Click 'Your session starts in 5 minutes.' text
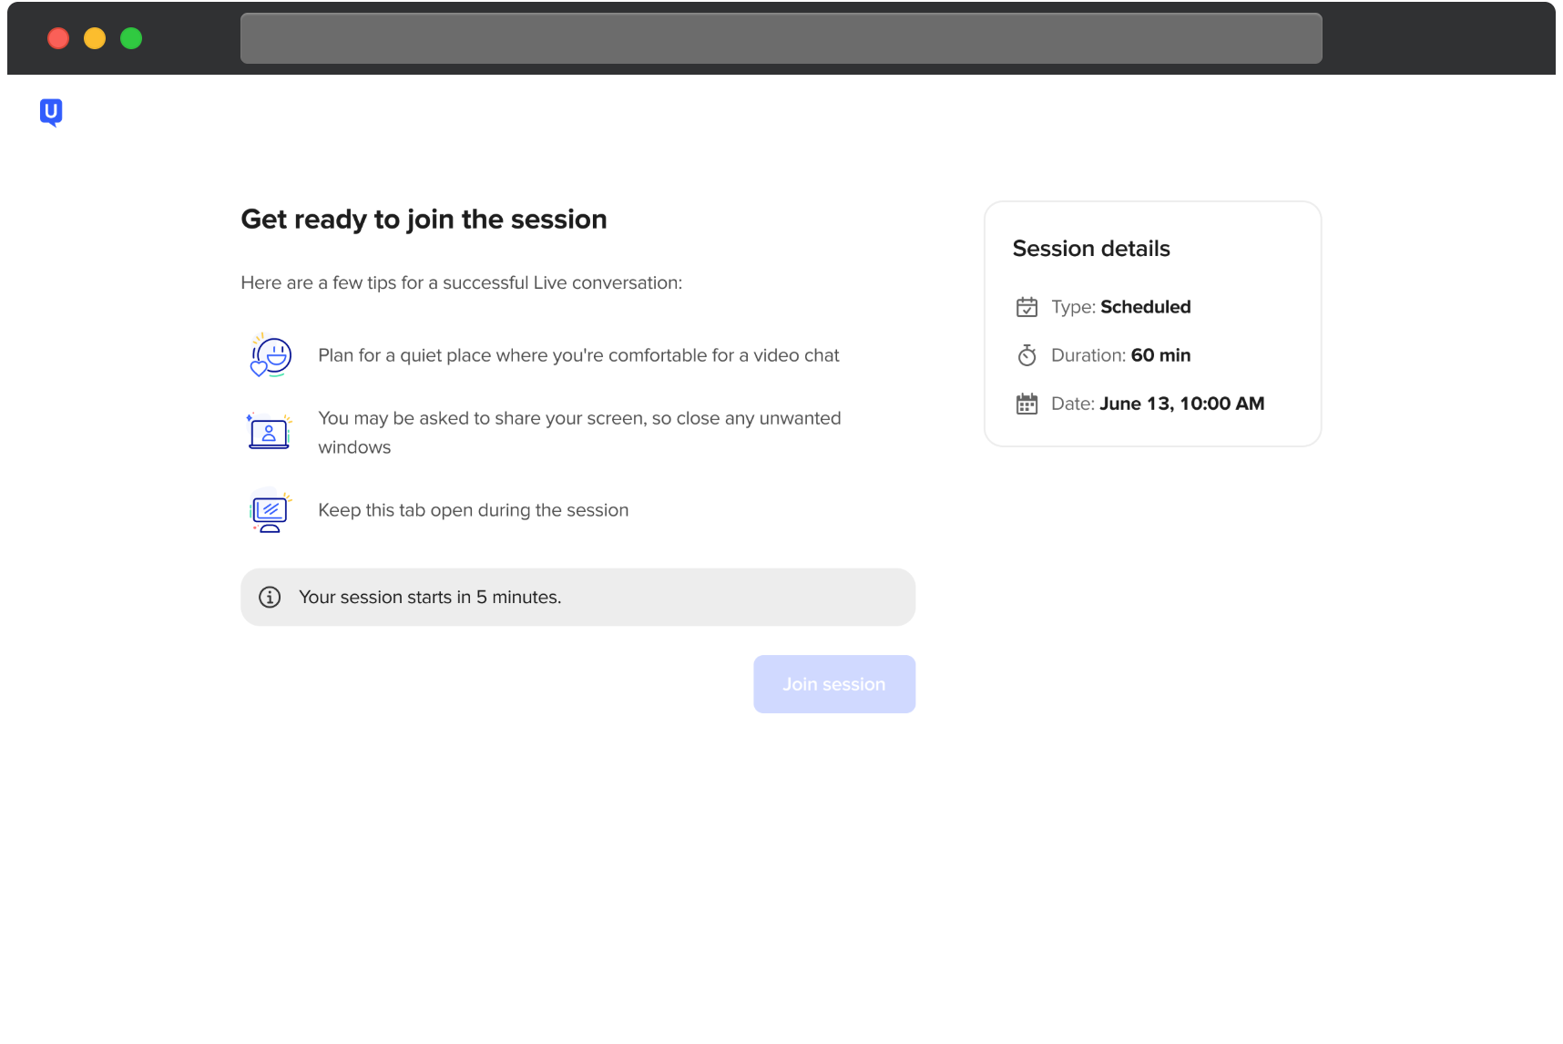Screen dimensions: 1563x1044 [x=430, y=597]
